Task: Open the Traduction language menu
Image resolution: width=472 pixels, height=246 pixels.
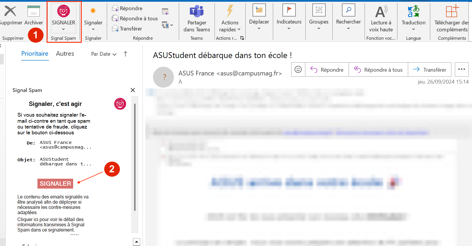Action: click(x=413, y=18)
